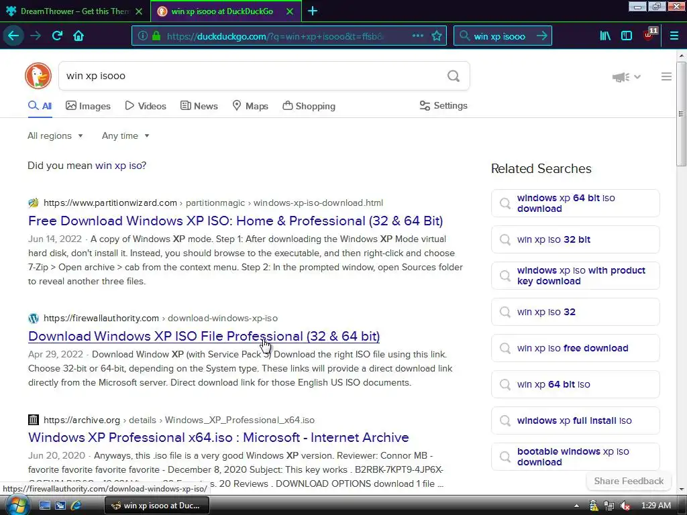Switch to News results
Image resolution: width=687 pixels, height=515 pixels.
click(199, 106)
